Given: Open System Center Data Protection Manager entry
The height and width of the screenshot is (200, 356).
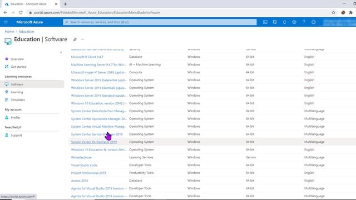Looking at the screenshot, I should coord(98,111).
